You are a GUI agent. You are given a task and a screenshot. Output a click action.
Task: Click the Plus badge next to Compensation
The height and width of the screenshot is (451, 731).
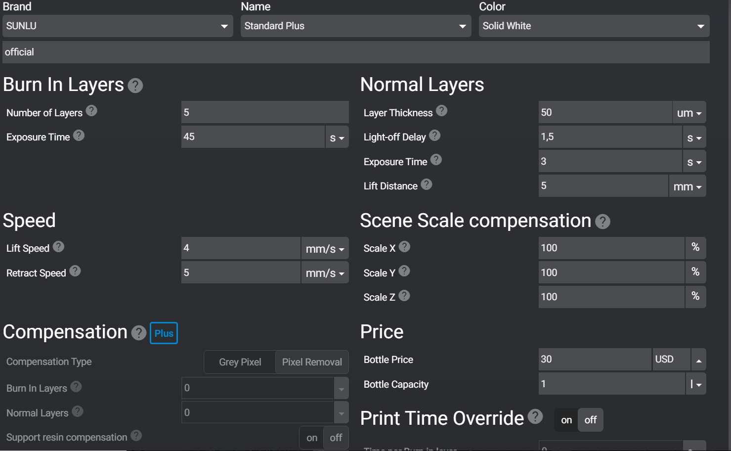coord(164,333)
